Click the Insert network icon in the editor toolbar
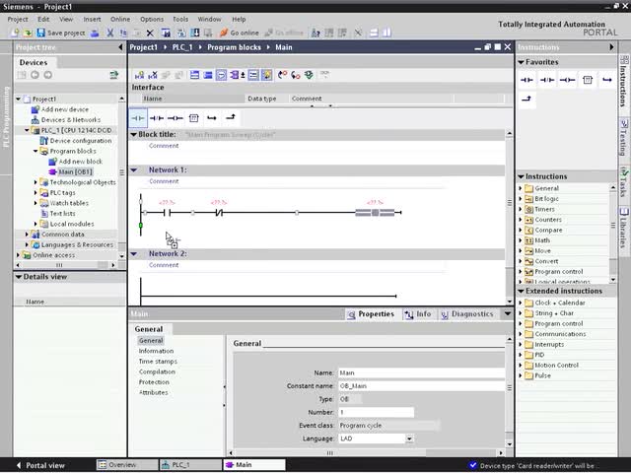The width and height of the screenshot is (631, 473). (x=139, y=75)
